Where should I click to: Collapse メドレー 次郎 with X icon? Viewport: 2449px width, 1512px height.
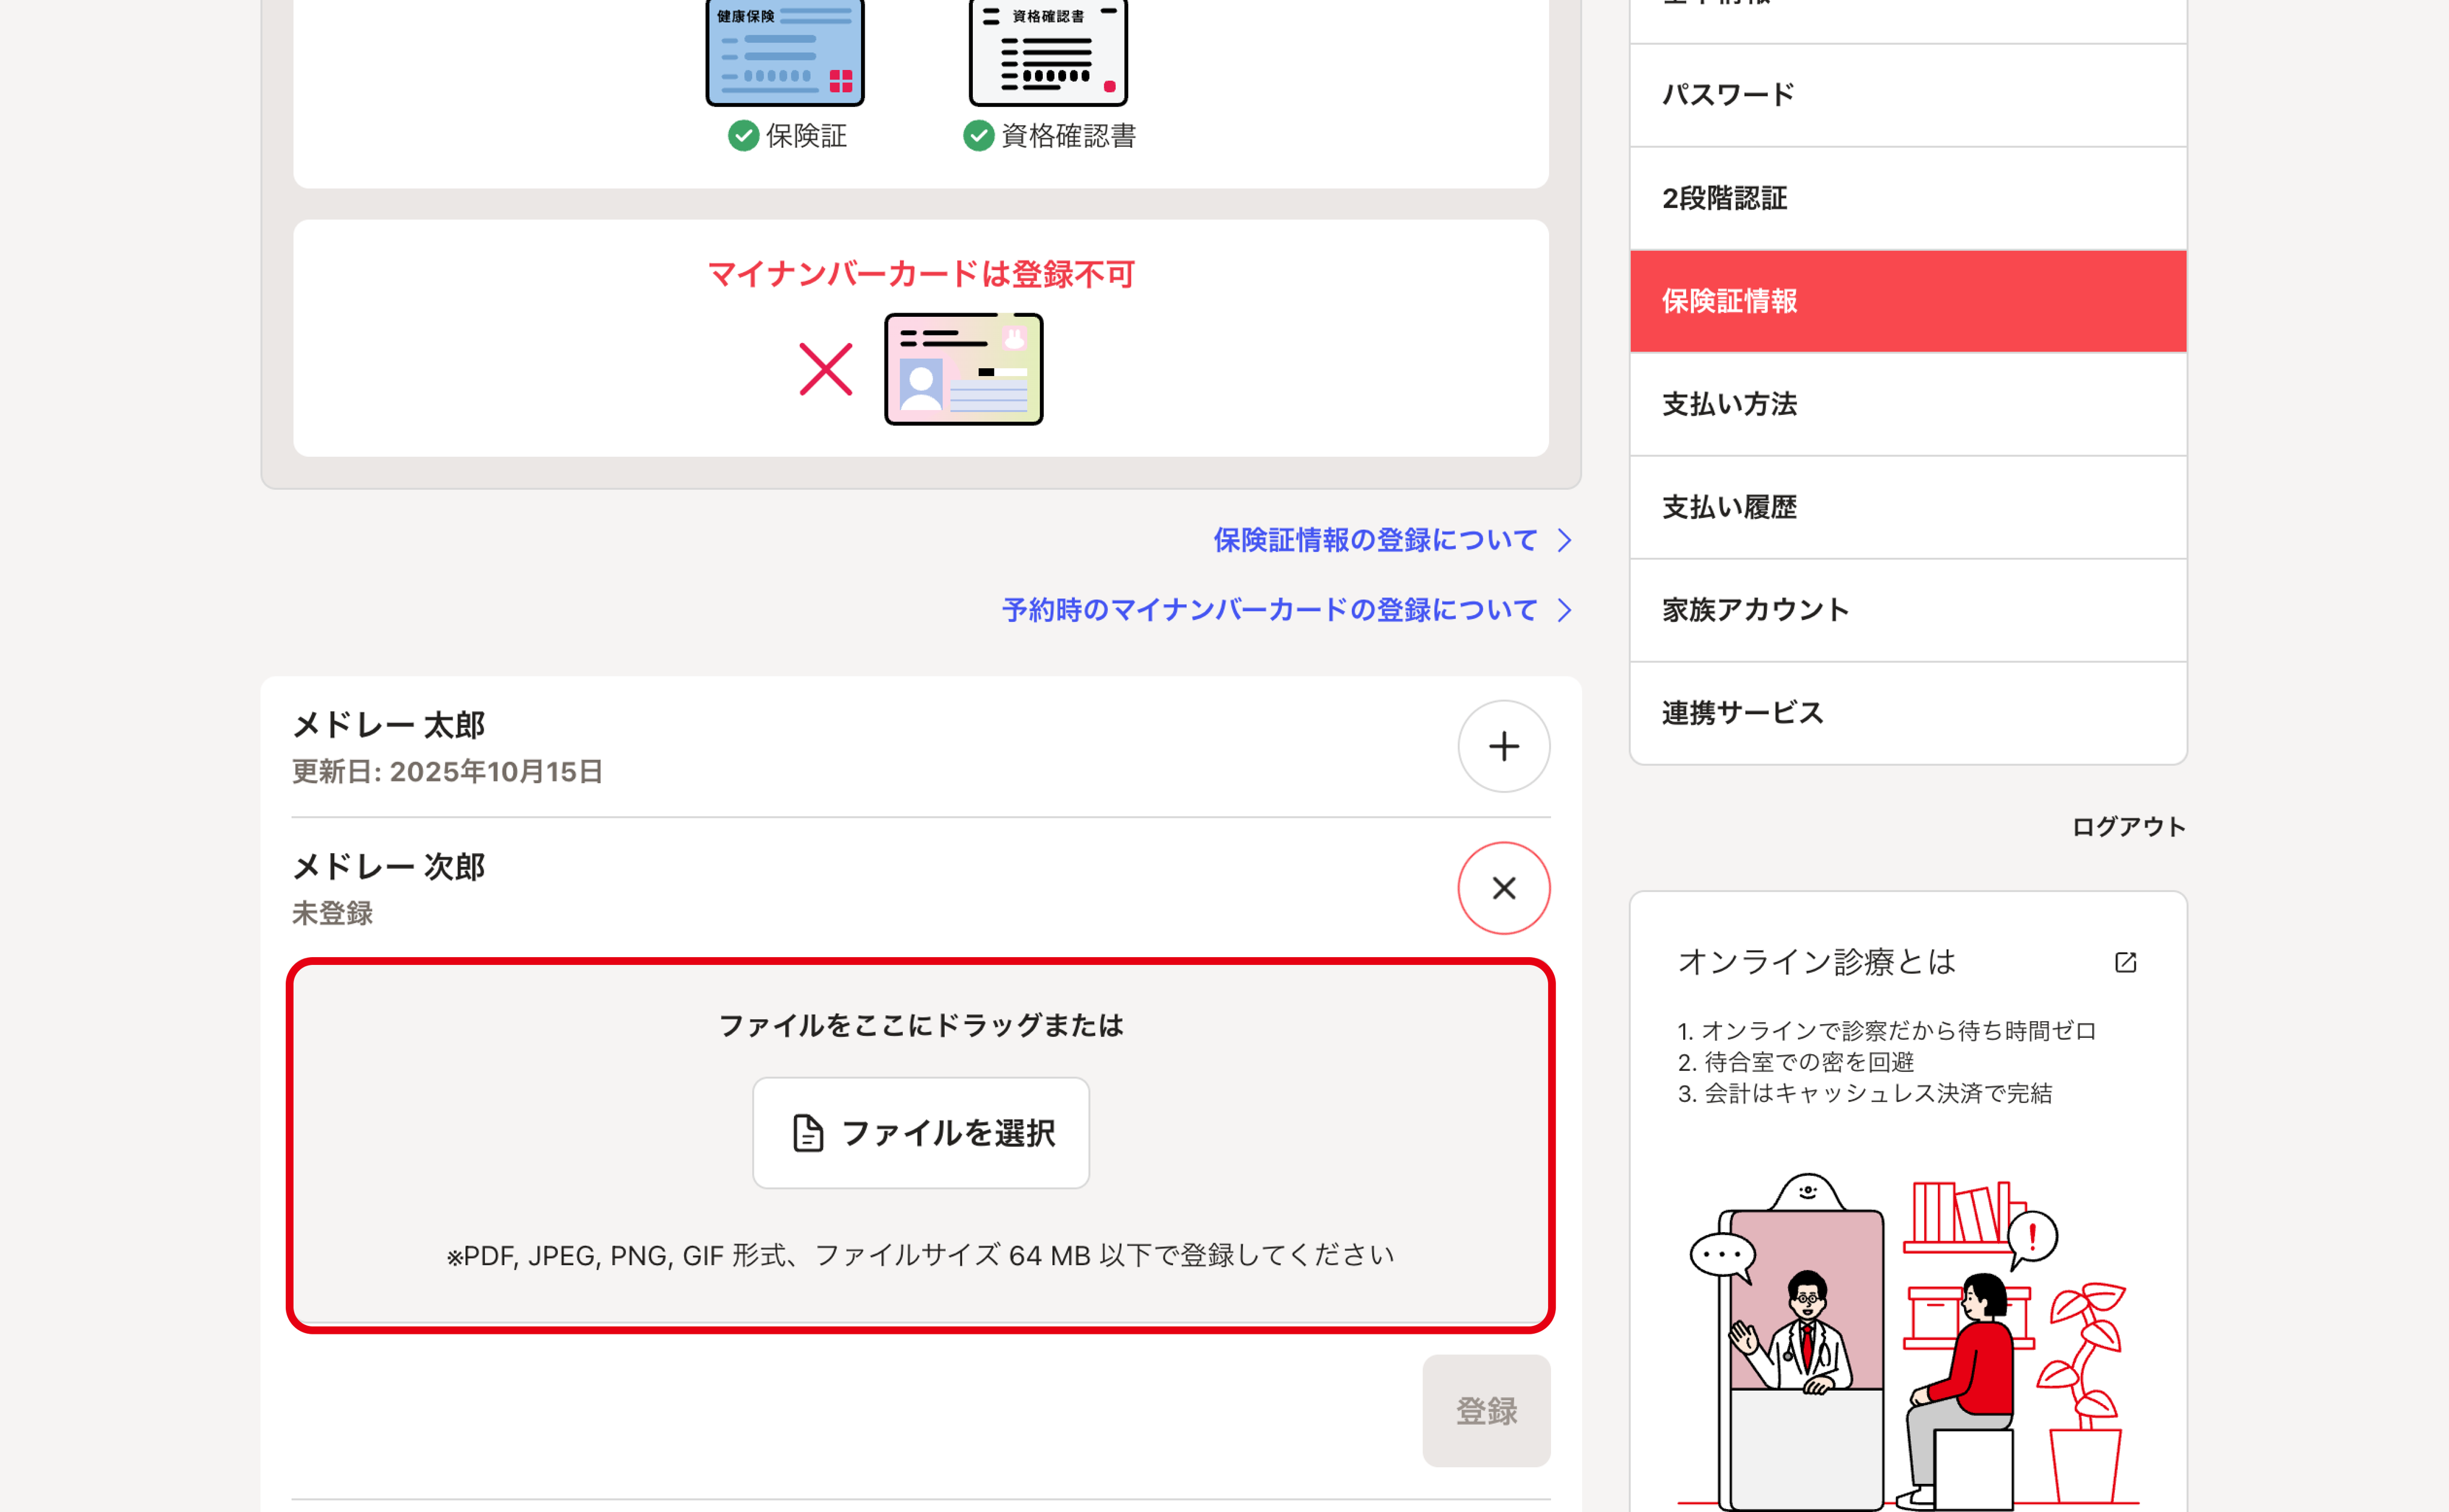tap(1503, 888)
